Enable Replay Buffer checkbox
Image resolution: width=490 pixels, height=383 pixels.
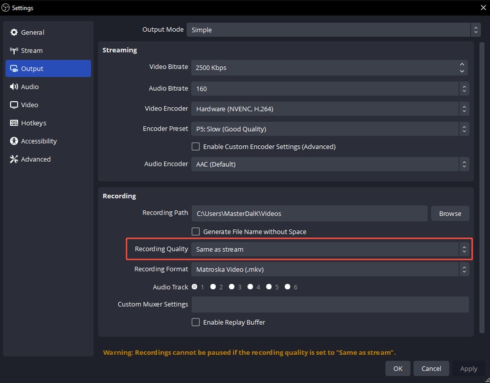pos(195,322)
